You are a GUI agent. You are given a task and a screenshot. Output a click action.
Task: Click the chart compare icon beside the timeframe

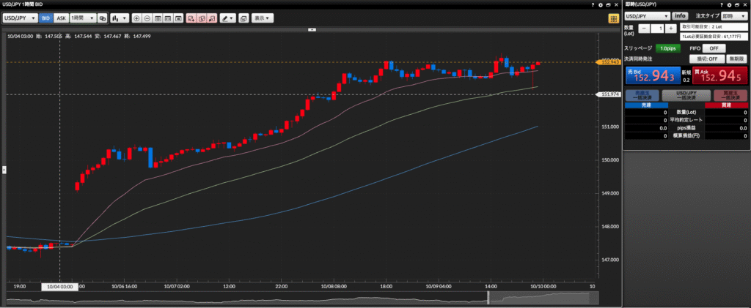coord(102,17)
